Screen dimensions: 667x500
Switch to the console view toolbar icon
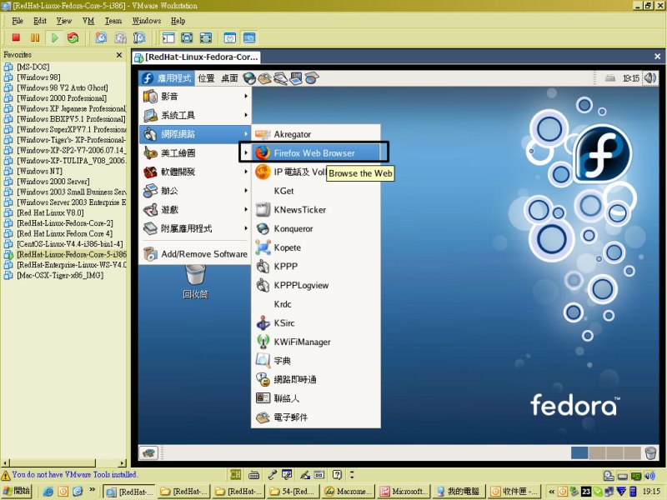249,37
